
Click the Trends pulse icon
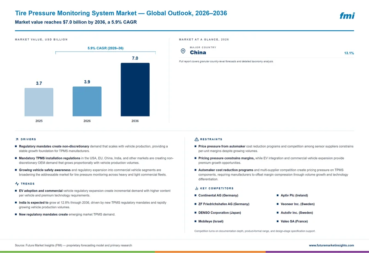pos(17,184)
